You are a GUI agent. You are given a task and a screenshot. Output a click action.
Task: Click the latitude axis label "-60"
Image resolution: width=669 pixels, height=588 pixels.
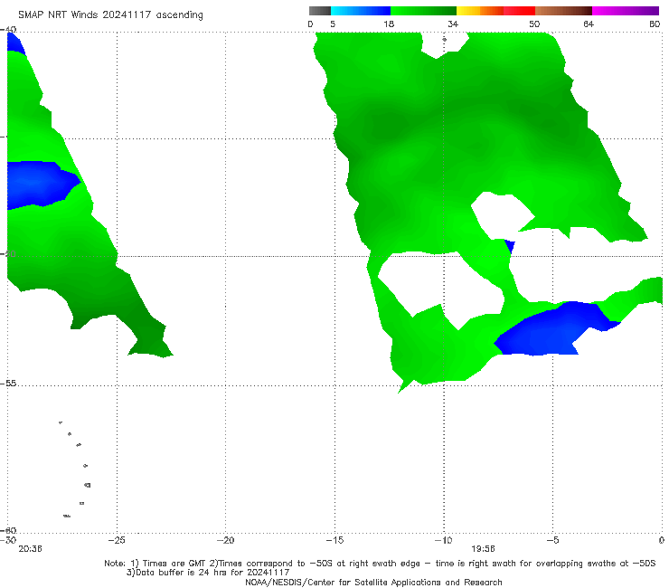pyautogui.click(x=8, y=530)
